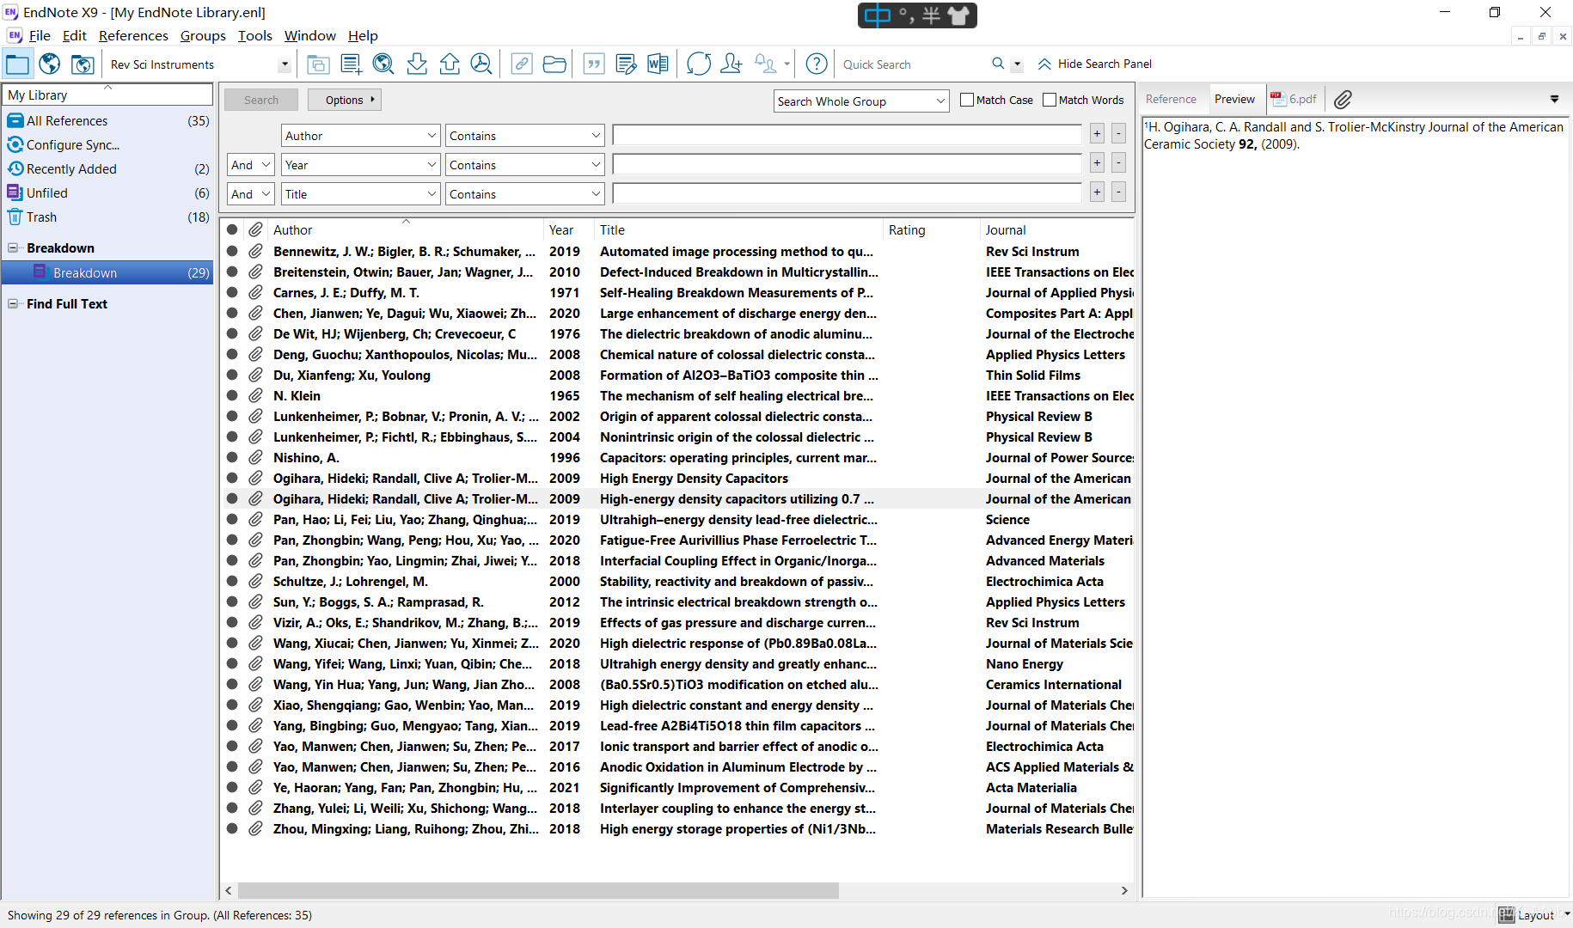
Task: Collapse the Breakdown group set
Action: pyautogui.click(x=13, y=248)
